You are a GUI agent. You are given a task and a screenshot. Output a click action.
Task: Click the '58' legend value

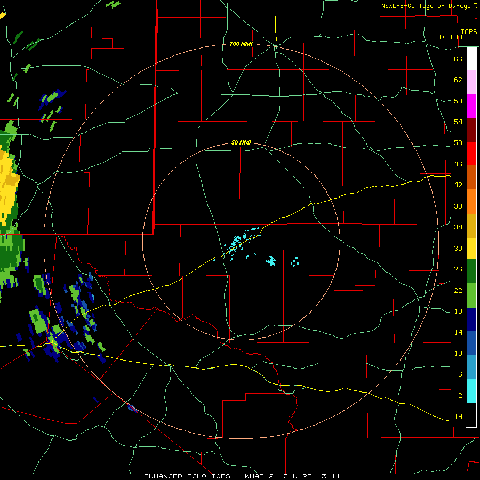click(458, 101)
